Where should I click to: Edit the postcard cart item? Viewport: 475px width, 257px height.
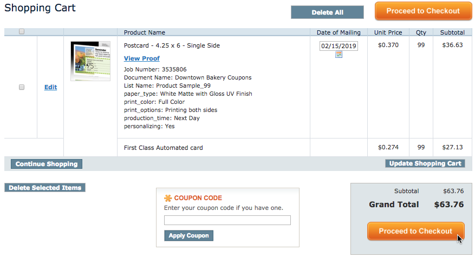pos(50,87)
